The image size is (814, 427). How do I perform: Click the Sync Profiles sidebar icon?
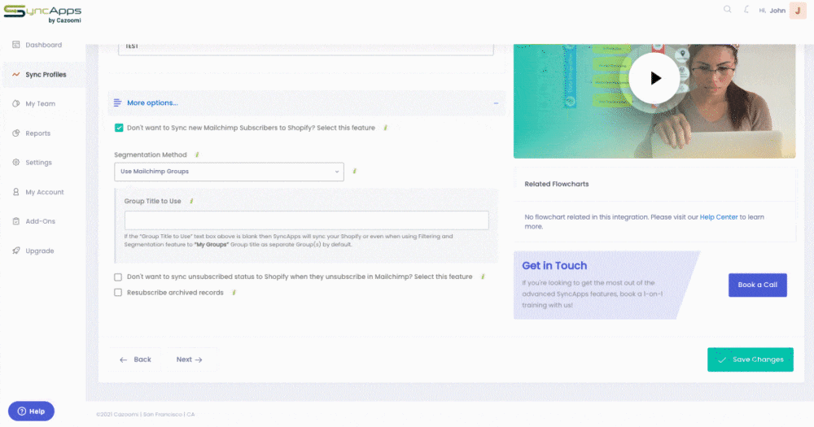pyautogui.click(x=16, y=74)
